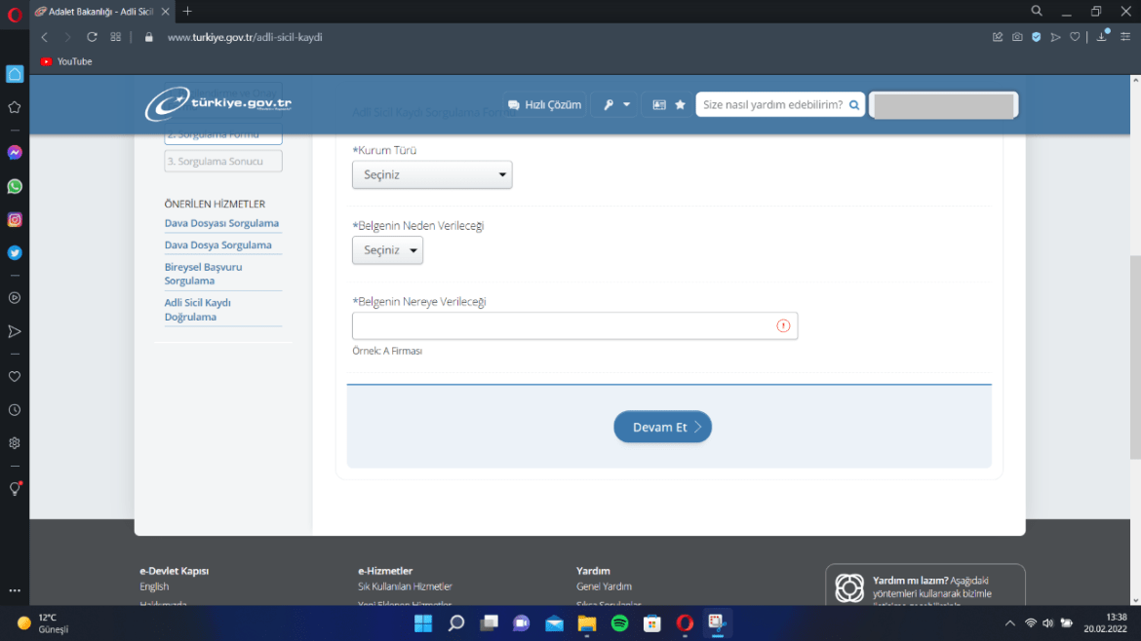Open Instagram in the sidebar panel
The width and height of the screenshot is (1141, 641).
coord(15,219)
